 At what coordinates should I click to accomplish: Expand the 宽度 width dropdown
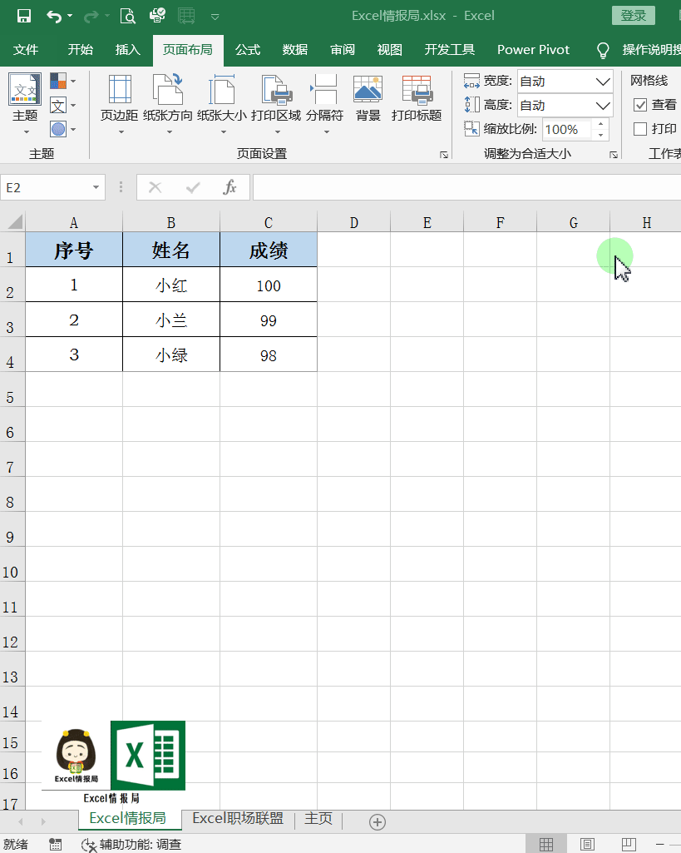tap(603, 82)
